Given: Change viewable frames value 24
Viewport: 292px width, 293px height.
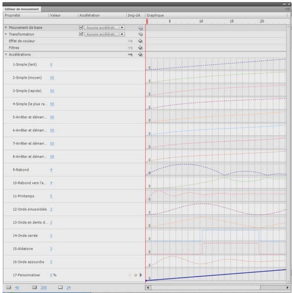Looking at the screenshot, I should [x=69, y=287].
